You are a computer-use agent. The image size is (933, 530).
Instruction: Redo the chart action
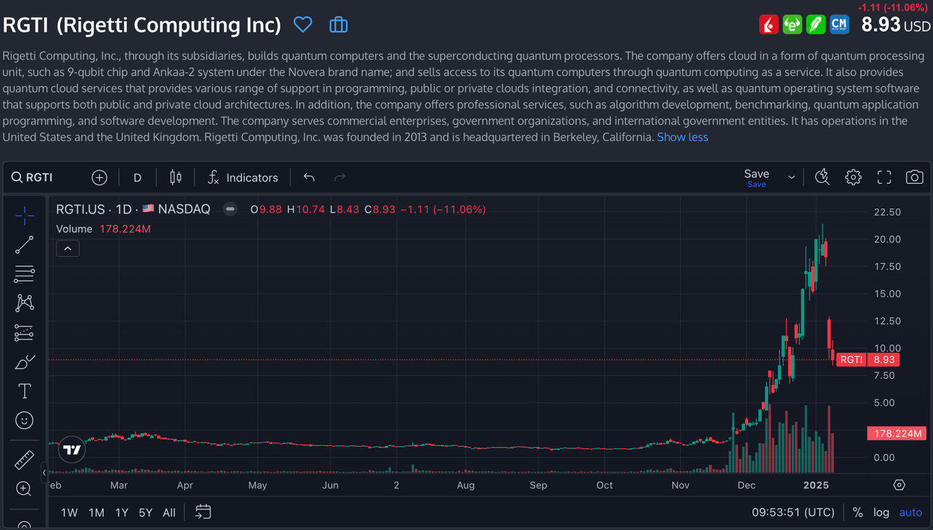(339, 177)
